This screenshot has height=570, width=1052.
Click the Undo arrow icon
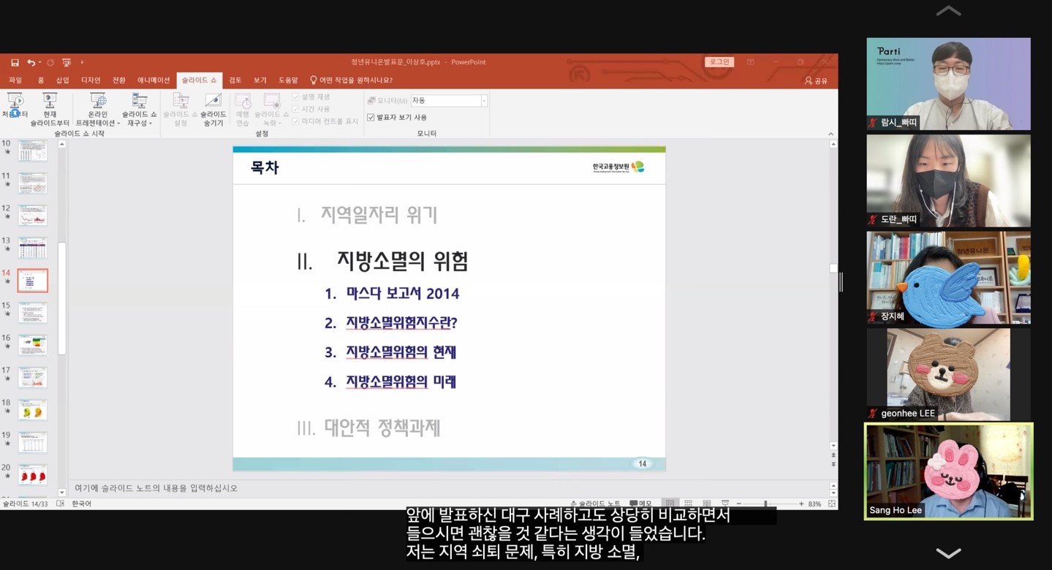(x=31, y=63)
